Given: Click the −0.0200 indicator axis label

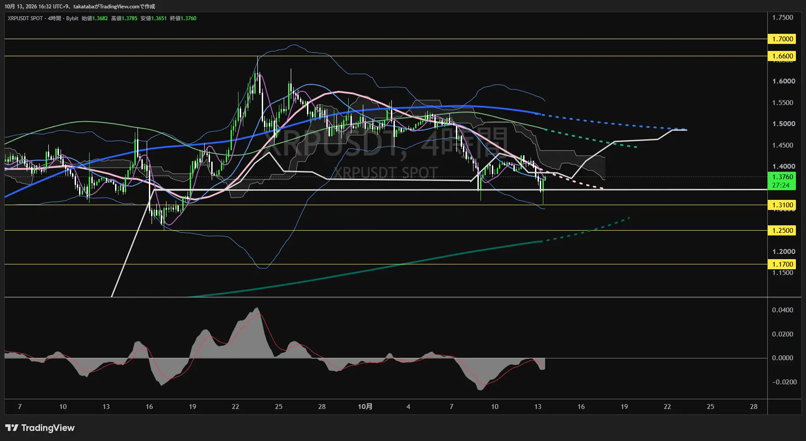Looking at the screenshot, I should [x=784, y=382].
